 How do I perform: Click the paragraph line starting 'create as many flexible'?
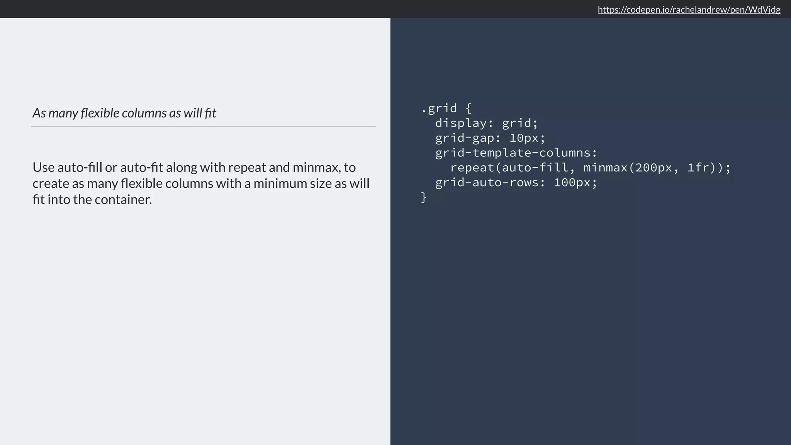click(201, 183)
